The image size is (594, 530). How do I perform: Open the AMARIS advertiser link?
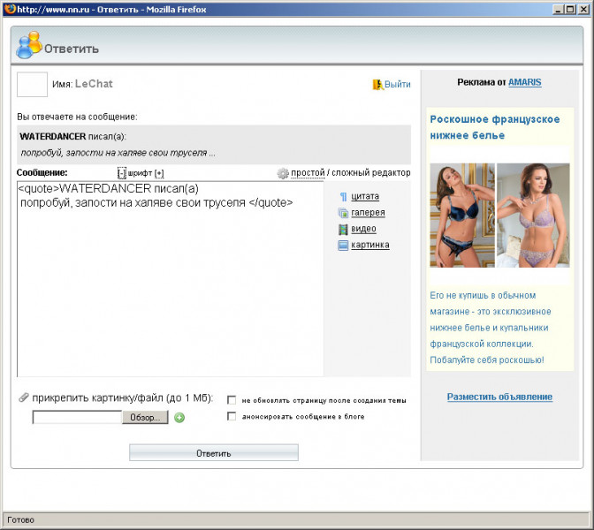[x=525, y=82]
